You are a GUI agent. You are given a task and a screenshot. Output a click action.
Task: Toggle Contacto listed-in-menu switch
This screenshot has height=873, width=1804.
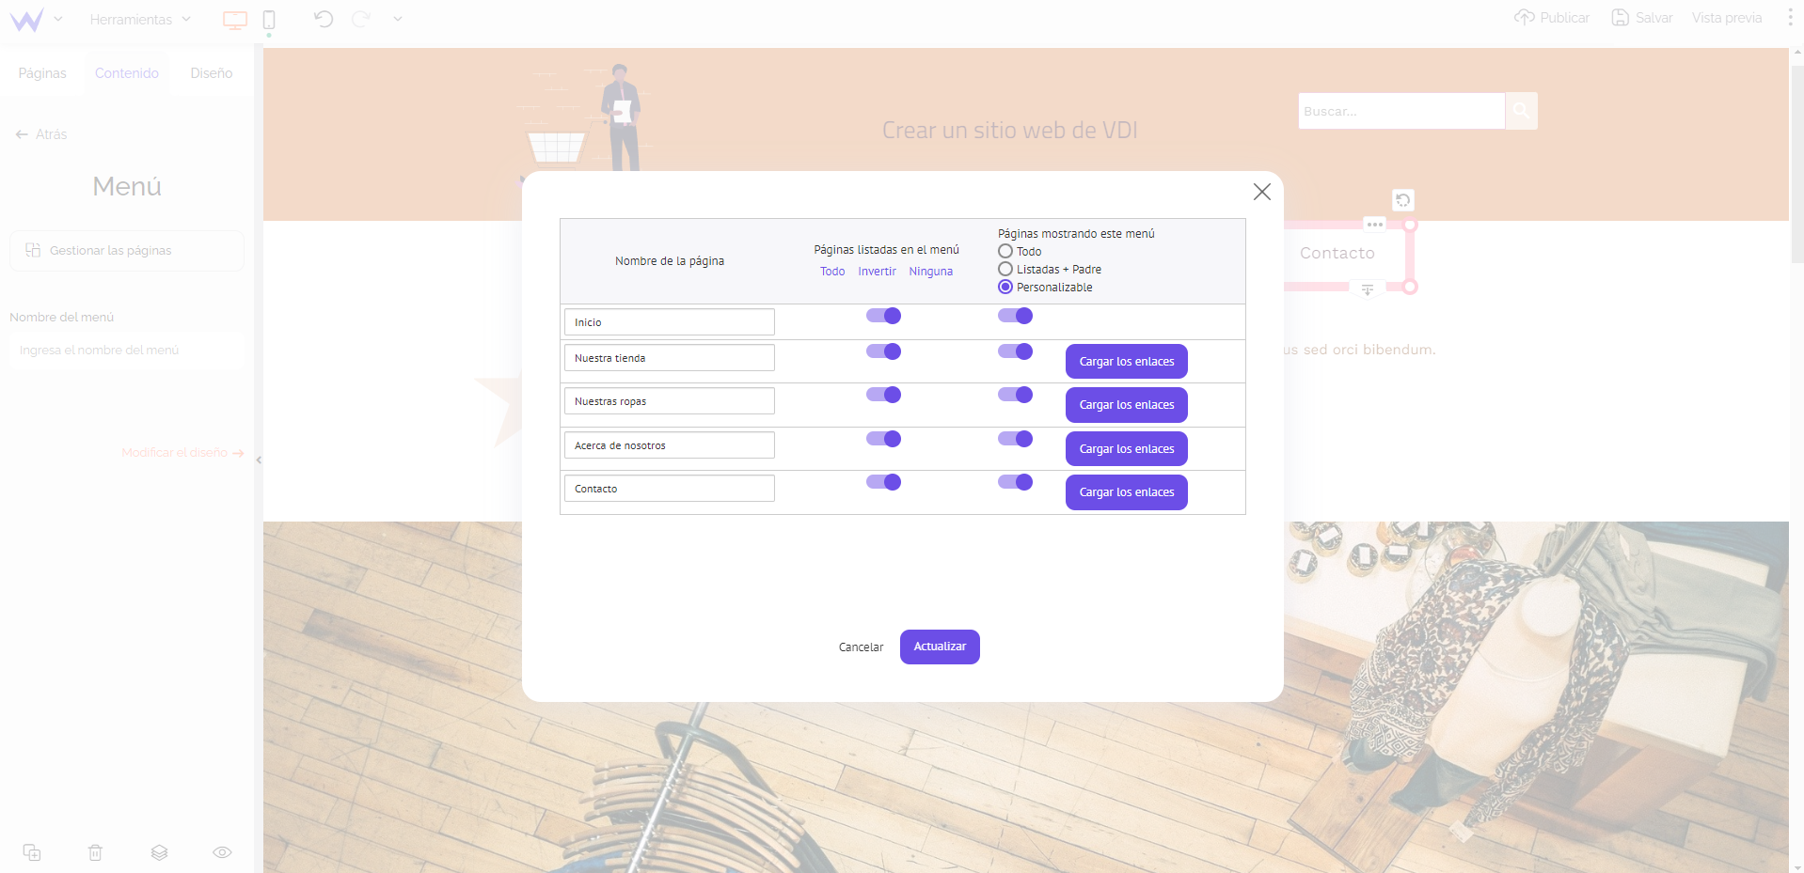click(x=884, y=482)
